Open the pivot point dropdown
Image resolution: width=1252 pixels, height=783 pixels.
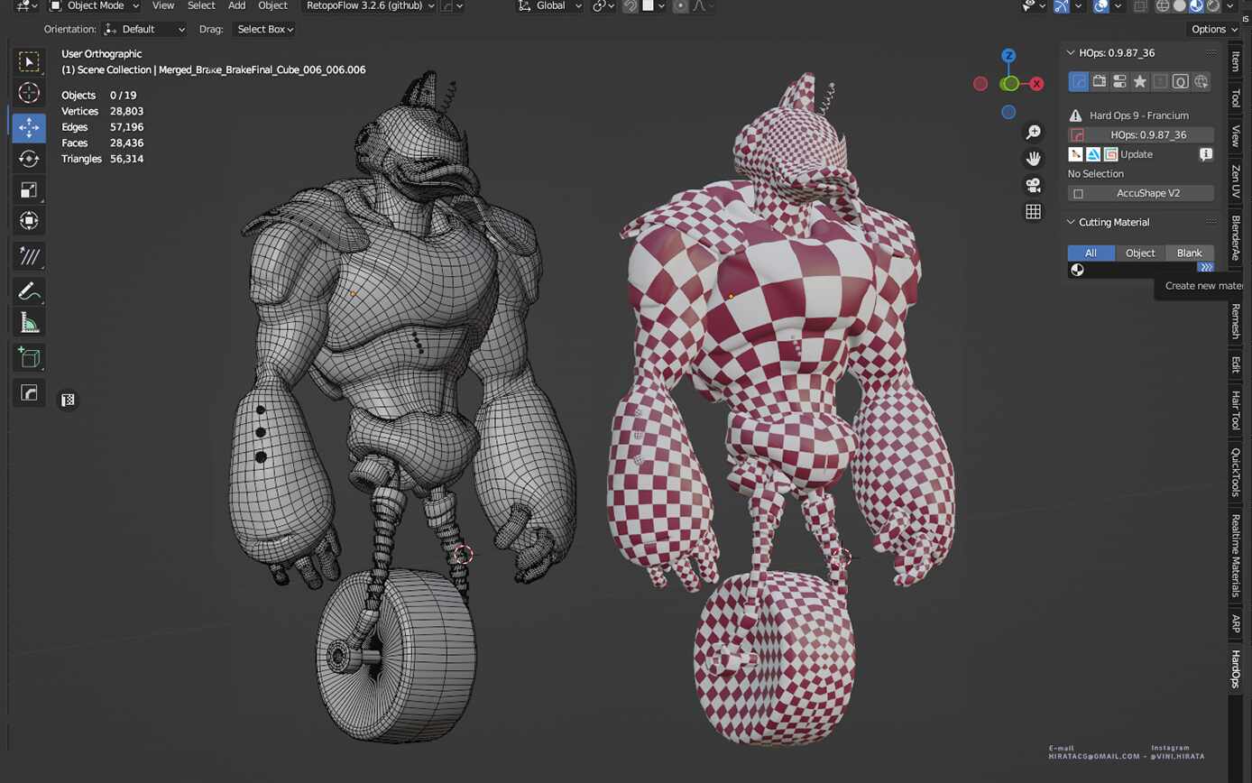click(603, 5)
